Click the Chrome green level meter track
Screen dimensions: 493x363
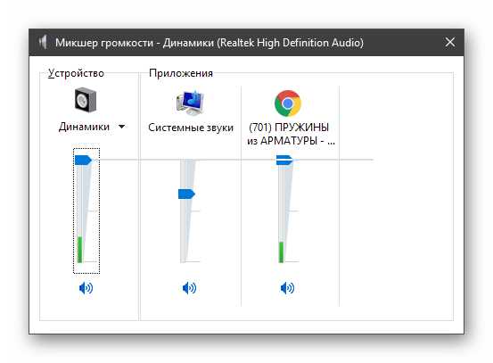pyautogui.click(x=281, y=252)
